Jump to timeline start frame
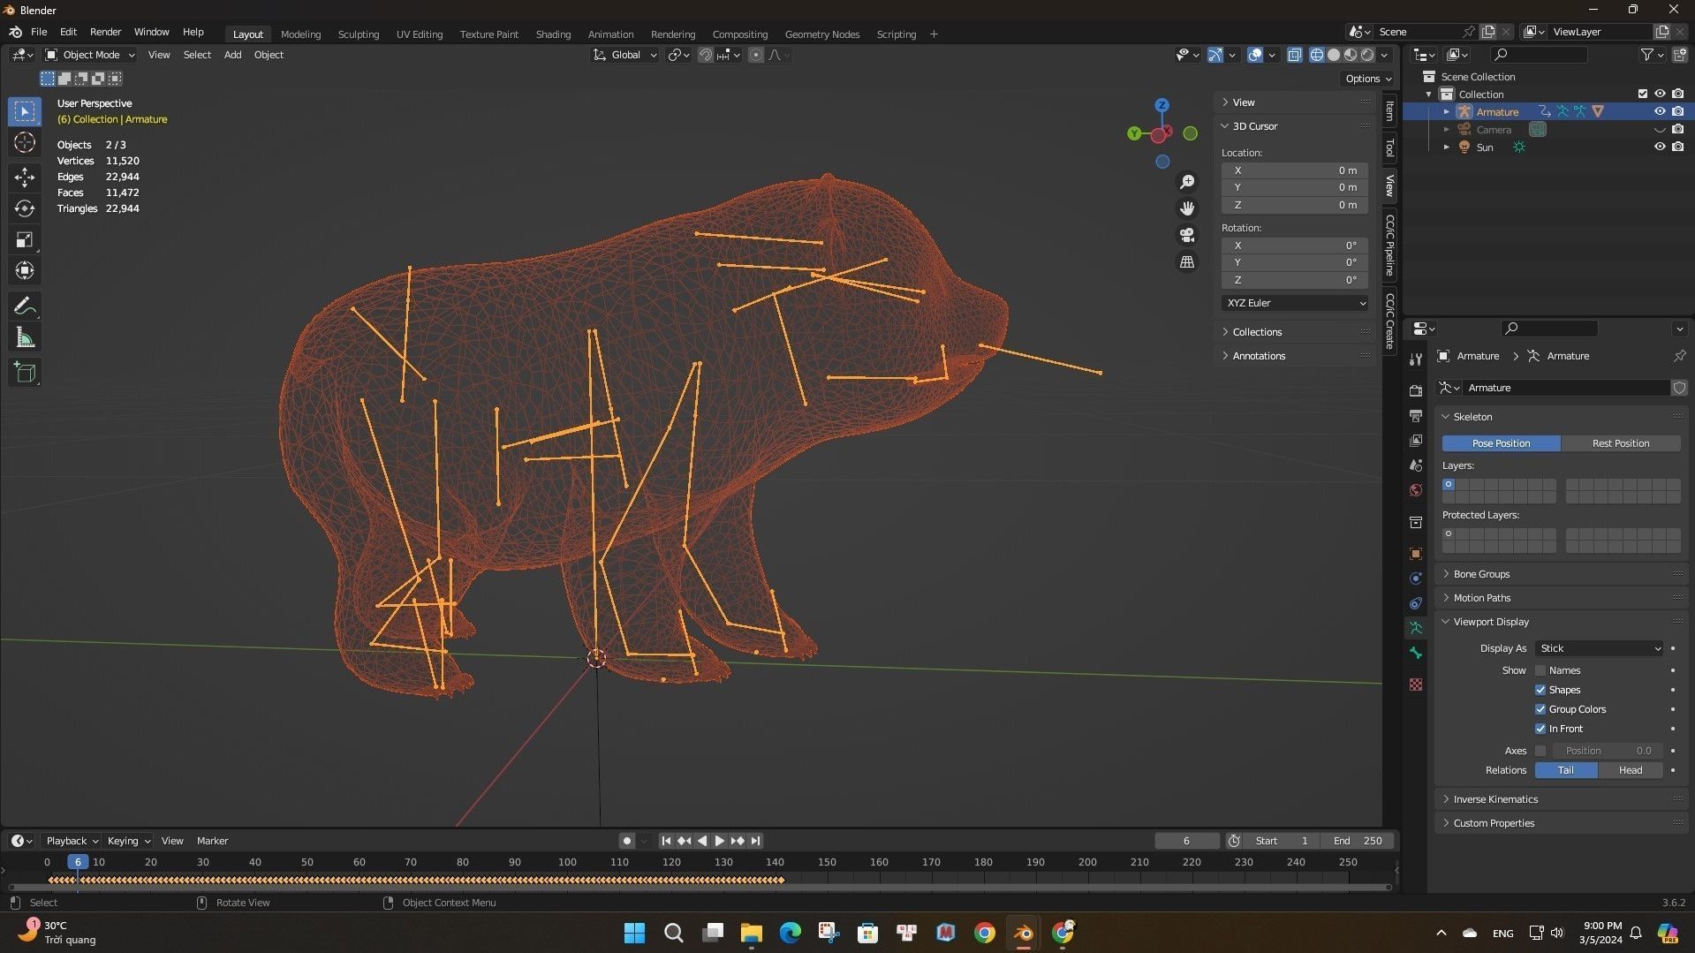1695x953 pixels. click(666, 841)
